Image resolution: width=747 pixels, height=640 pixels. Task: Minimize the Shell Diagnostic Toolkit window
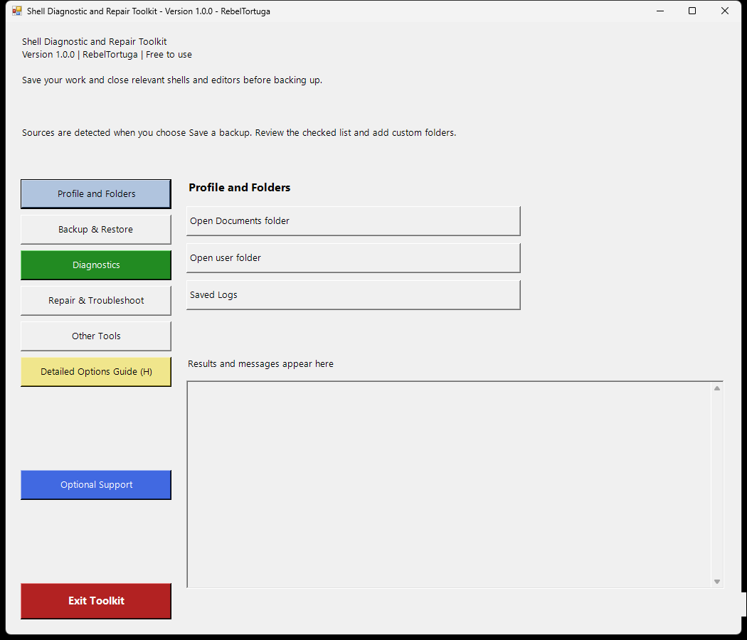click(660, 11)
